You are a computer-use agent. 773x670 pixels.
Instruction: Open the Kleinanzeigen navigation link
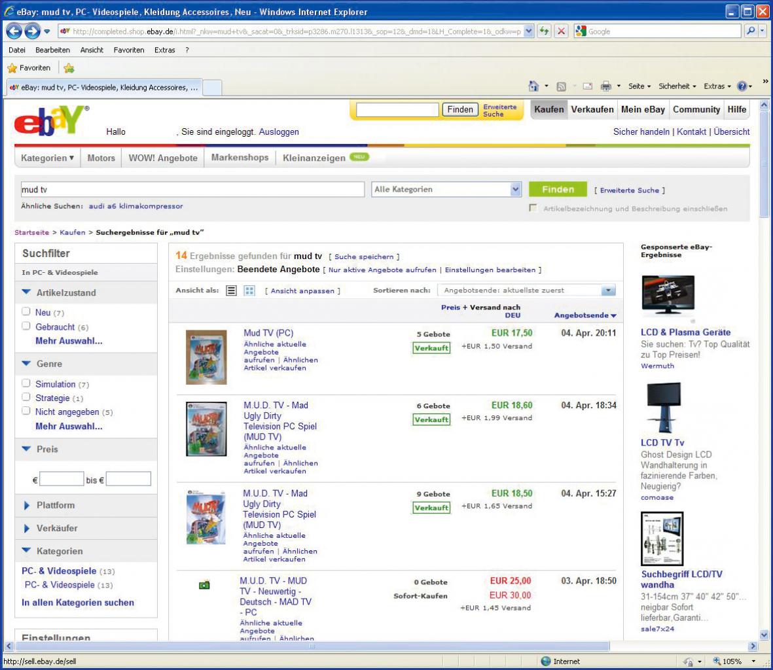(x=314, y=158)
